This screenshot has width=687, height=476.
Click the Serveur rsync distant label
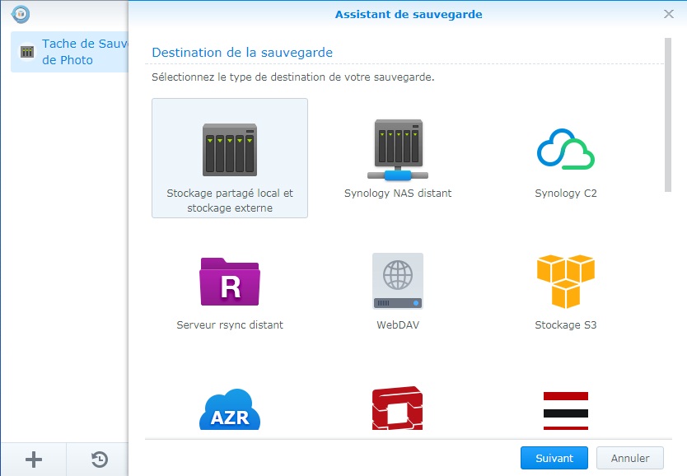pyautogui.click(x=230, y=325)
